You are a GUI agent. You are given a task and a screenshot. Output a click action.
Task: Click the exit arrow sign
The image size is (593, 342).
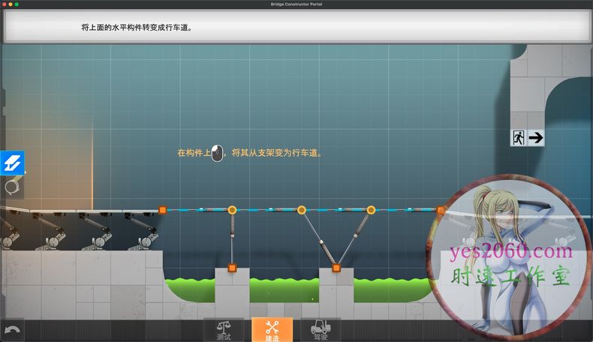click(536, 137)
